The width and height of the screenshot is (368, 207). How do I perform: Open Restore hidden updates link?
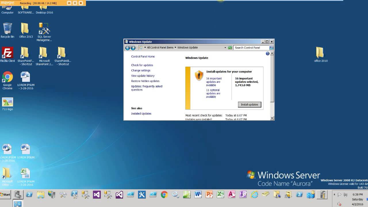coord(145,81)
